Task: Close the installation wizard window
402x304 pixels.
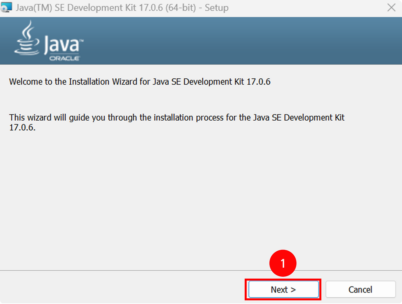Action: pos(391,8)
